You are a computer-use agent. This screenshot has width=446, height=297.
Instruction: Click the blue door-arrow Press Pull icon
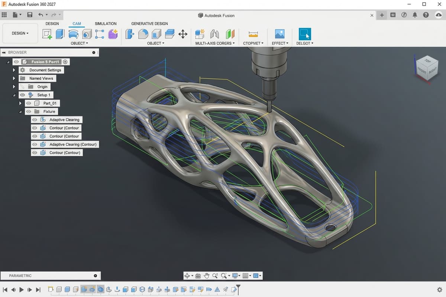coord(130,34)
